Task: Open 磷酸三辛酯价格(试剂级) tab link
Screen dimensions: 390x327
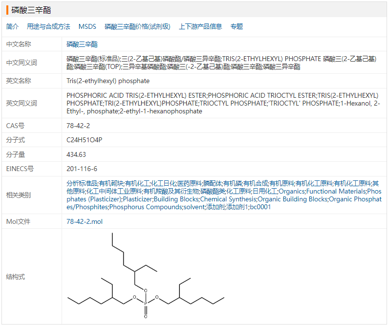Action: 137,26
